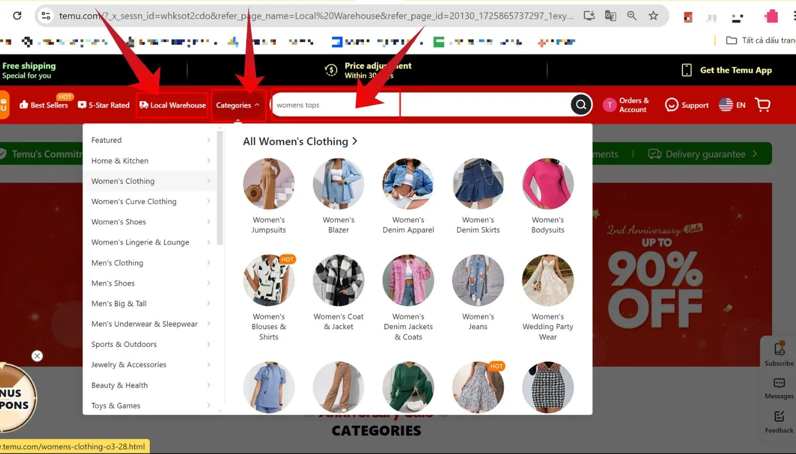Expand Sports & Outdoors chevron
796x454 pixels.
click(209, 344)
